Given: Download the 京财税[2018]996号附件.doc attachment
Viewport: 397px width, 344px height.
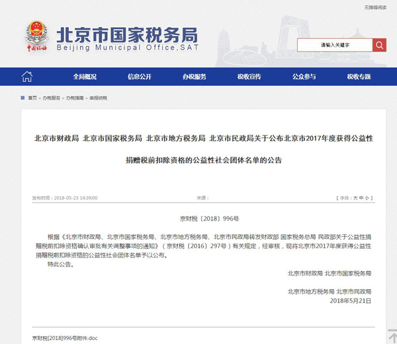Looking at the screenshot, I should click(x=65, y=338).
